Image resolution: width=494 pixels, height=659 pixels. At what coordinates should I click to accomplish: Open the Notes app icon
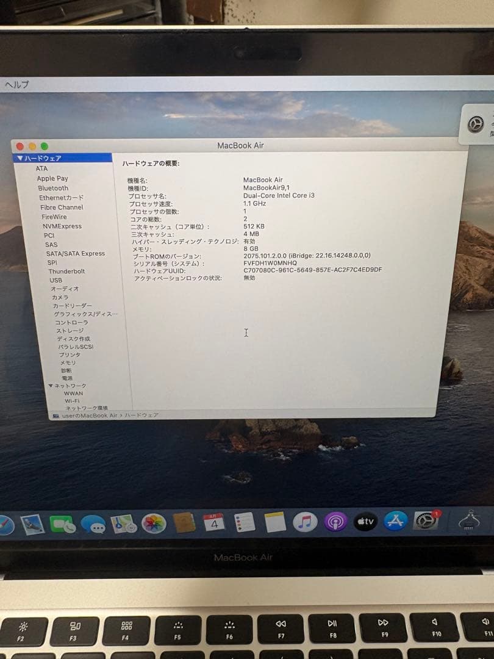tap(275, 522)
